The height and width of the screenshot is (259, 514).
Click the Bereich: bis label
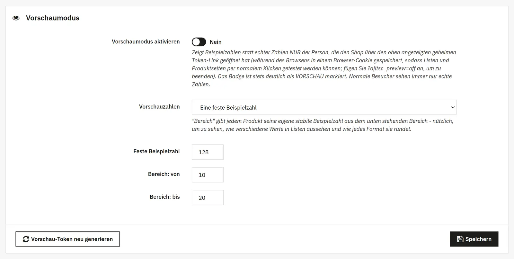pos(165,197)
